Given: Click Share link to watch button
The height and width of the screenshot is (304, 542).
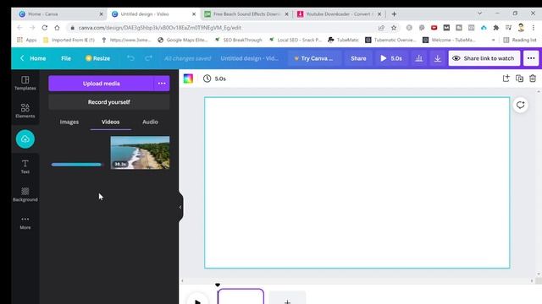Looking at the screenshot, I should (x=484, y=58).
